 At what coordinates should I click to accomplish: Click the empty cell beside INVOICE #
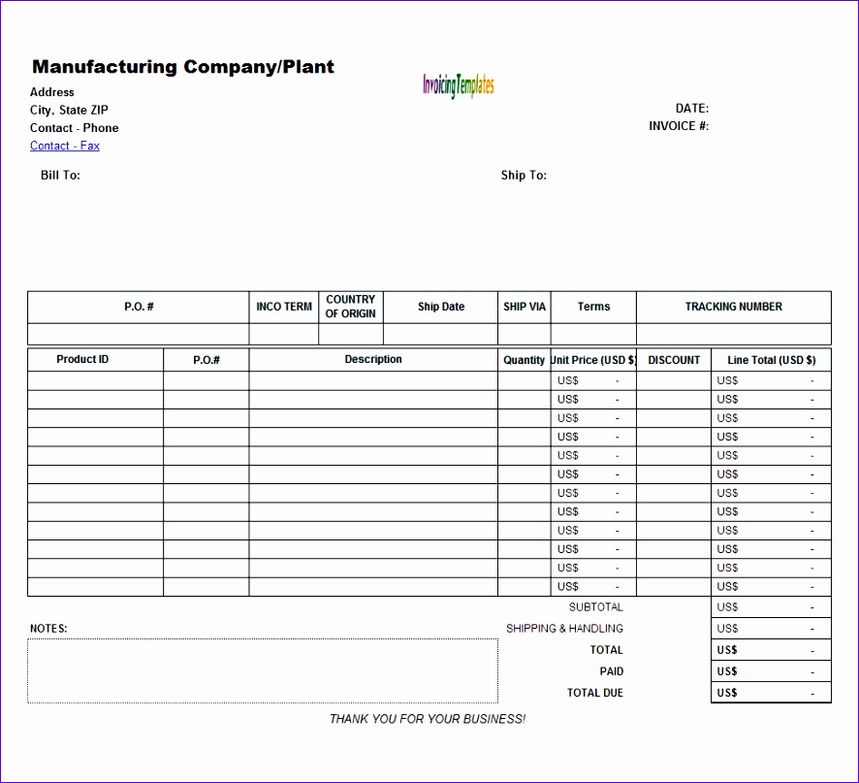coord(766,126)
